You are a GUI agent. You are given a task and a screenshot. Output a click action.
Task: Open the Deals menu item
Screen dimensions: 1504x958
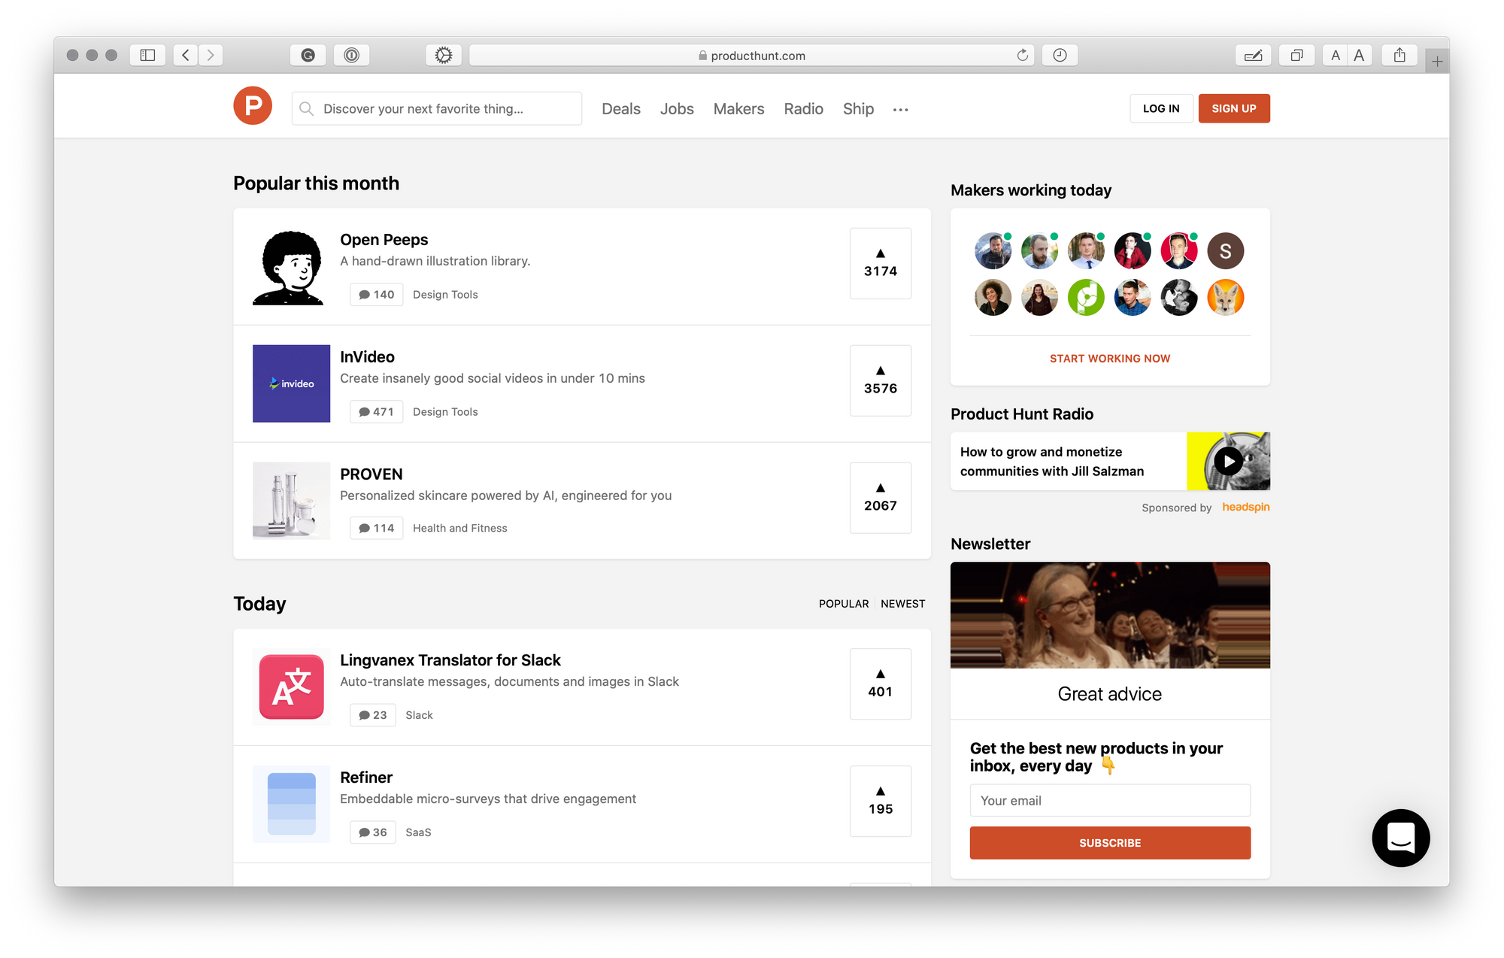tap(620, 109)
